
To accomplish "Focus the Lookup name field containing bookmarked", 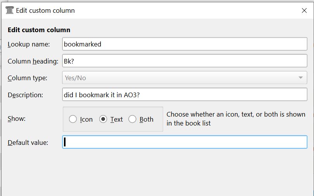I will click(x=185, y=44).
